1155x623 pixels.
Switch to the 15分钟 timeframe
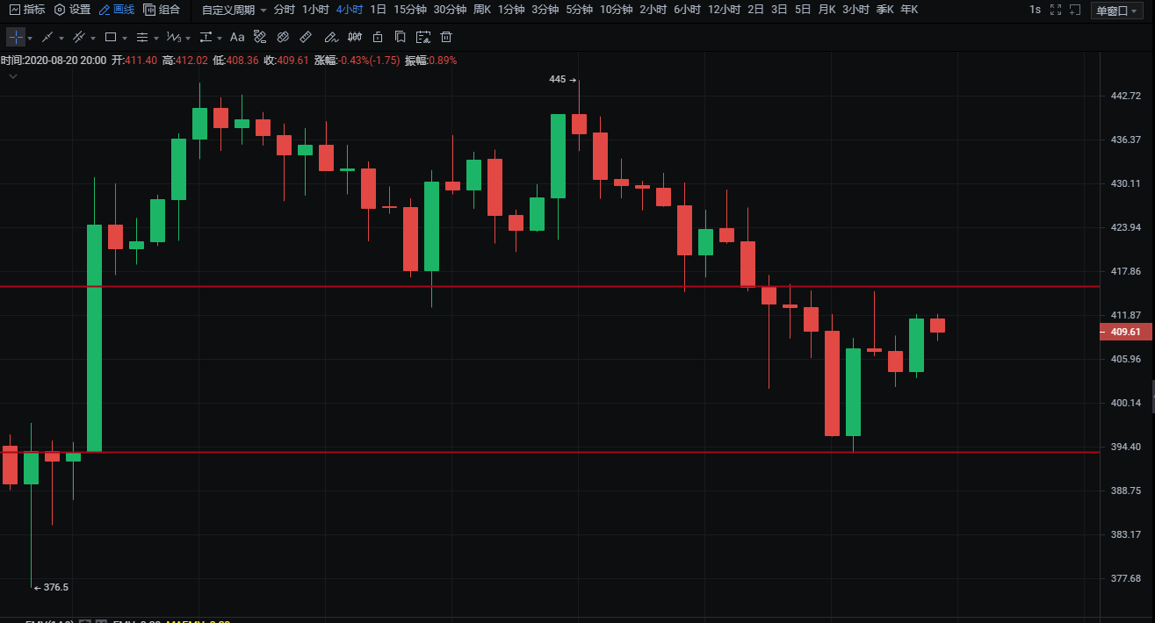click(x=410, y=10)
